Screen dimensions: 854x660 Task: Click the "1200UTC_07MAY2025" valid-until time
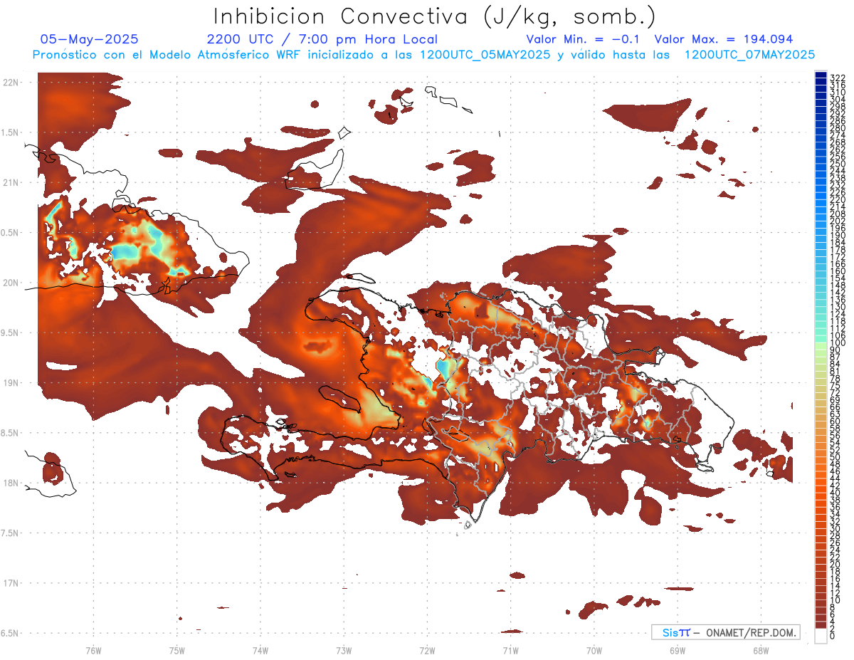(x=749, y=54)
